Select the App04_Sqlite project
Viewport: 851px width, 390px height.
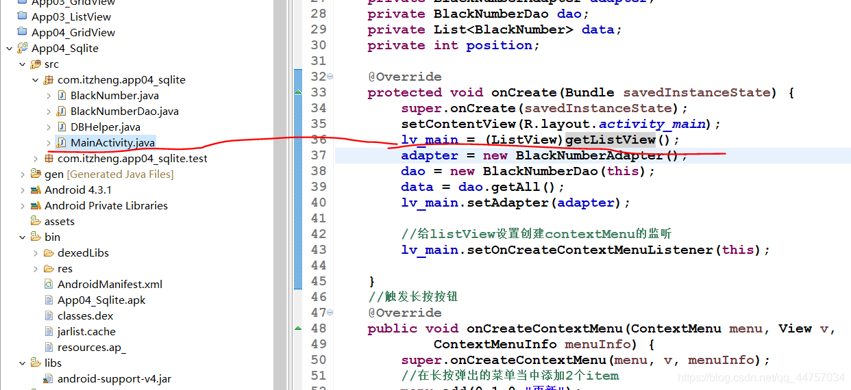pos(65,48)
